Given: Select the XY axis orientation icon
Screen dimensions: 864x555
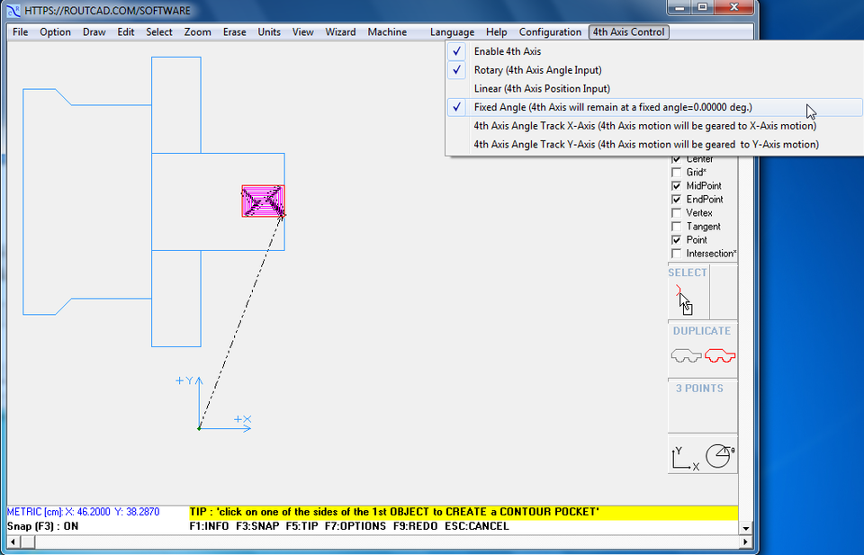Looking at the screenshot, I should [682, 455].
